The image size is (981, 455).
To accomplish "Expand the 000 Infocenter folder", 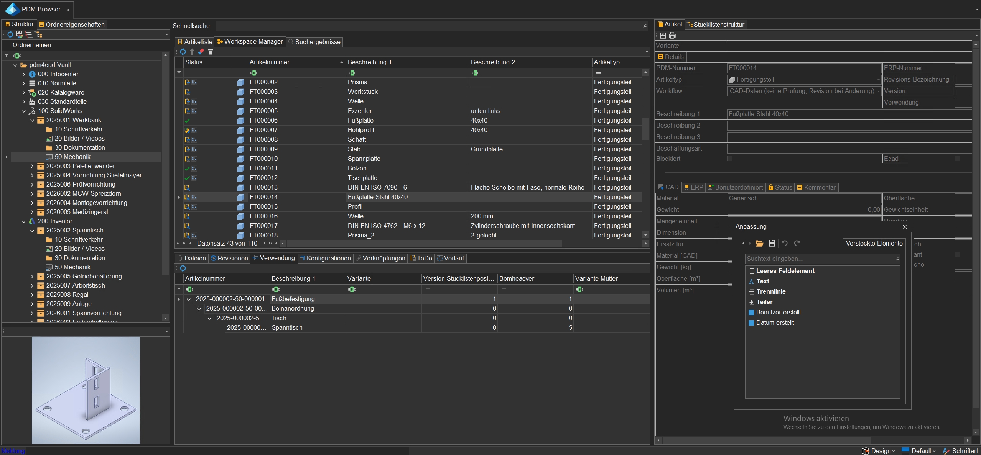I will coord(24,74).
